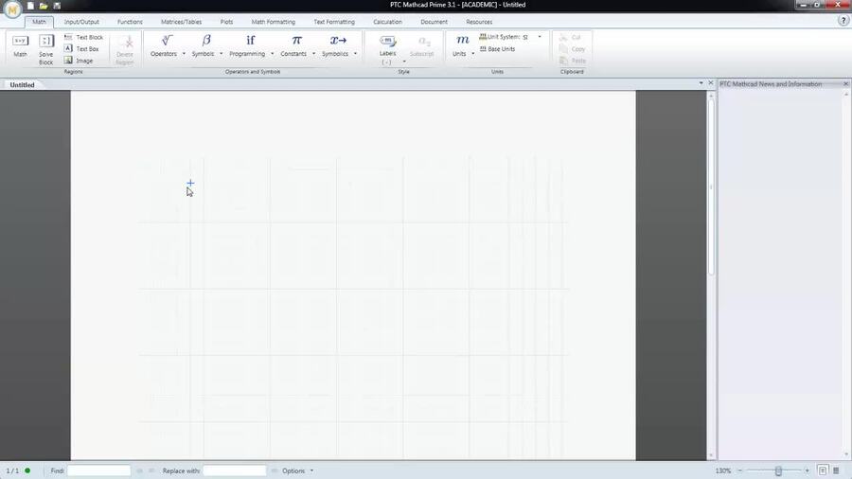Insert an Image region
The height and width of the screenshot is (479, 852).
79,61
